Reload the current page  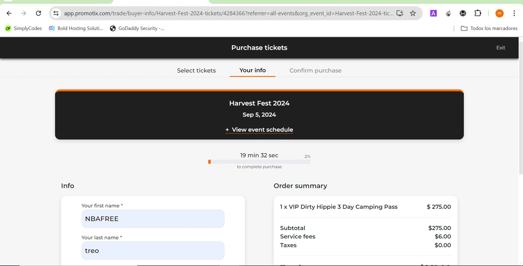(x=38, y=13)
